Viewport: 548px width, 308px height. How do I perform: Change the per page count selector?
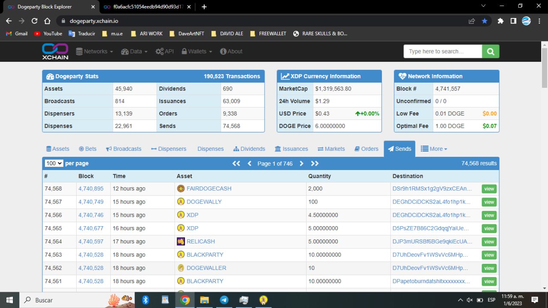point(54,163)
